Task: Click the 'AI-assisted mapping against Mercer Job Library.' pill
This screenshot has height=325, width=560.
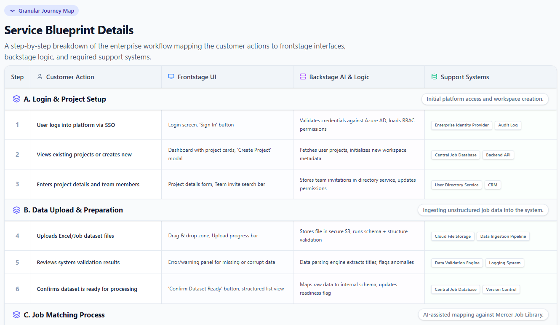Action: pos(483,315)
